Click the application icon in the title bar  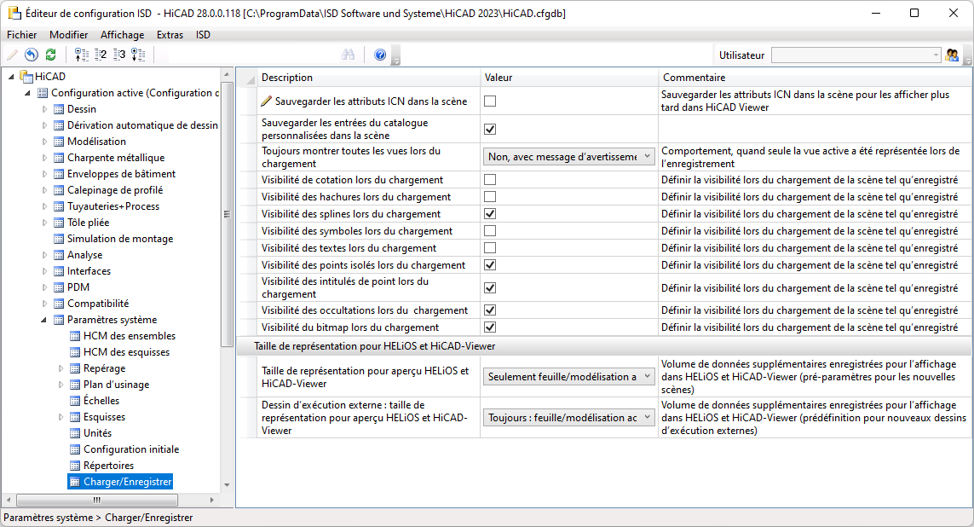[14, 13]
